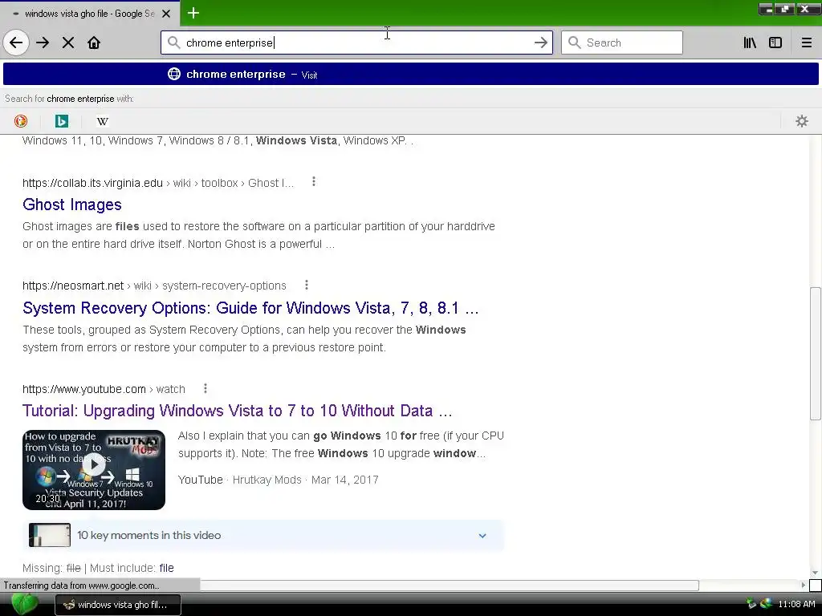Open the green Start button

tap(24, 604)
